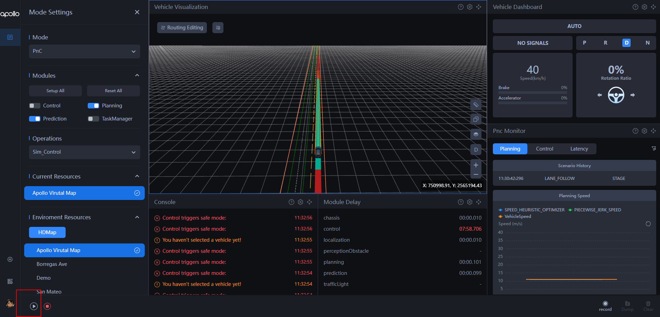
Task: Stop with the red stop button
Action: 48,306
